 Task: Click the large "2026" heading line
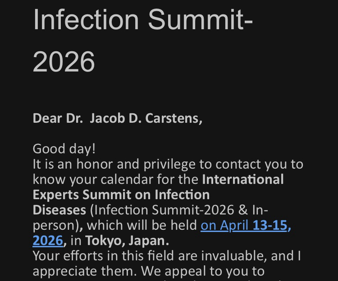tap(64, 62)
